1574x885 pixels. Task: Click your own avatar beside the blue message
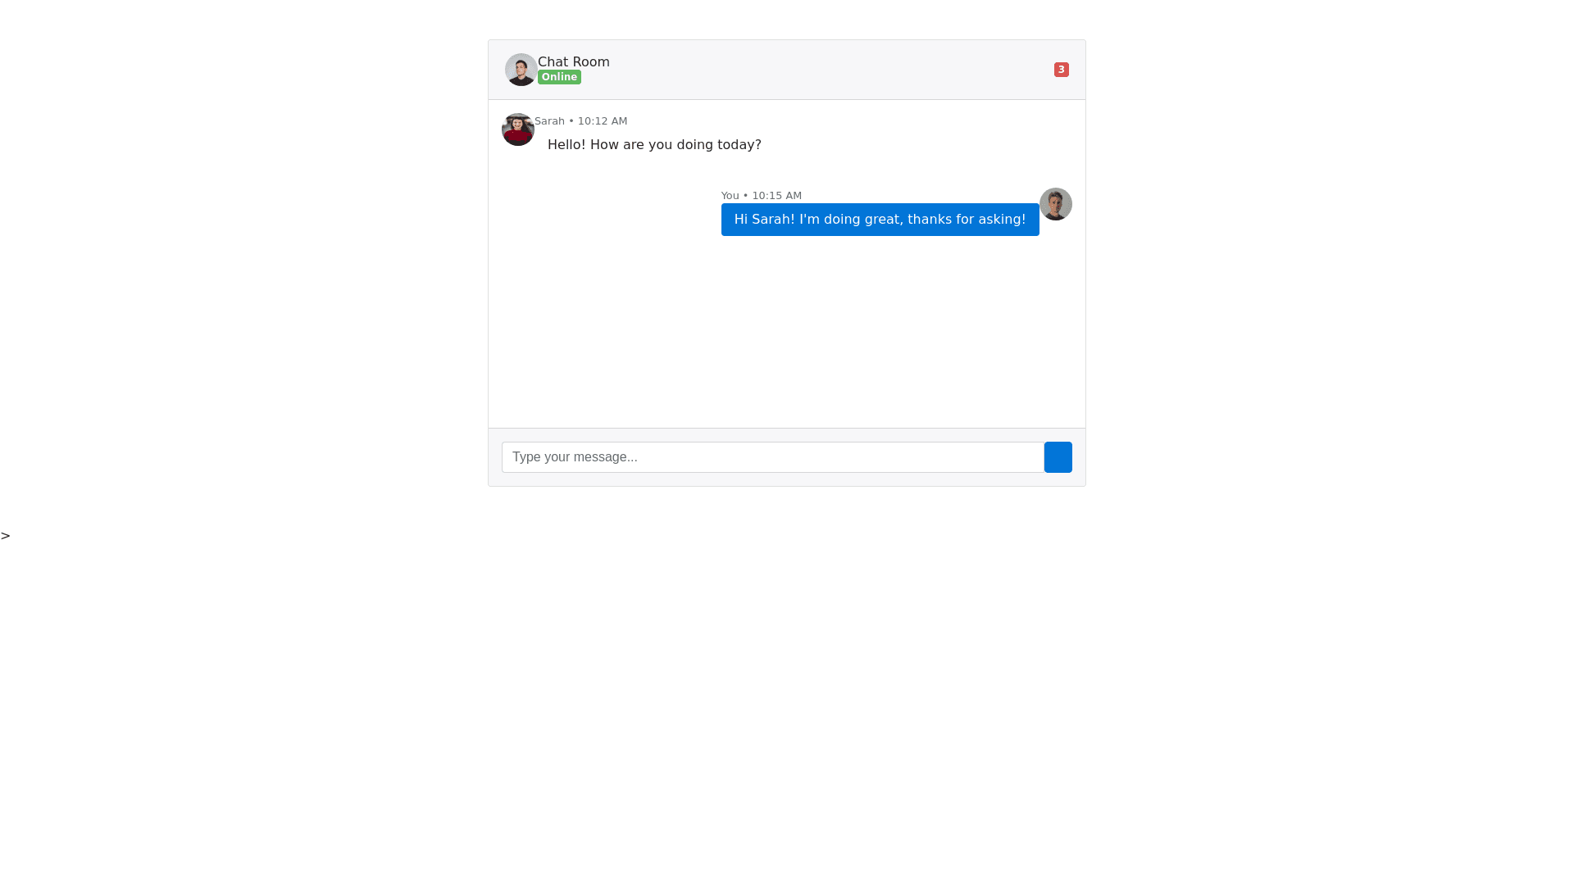(x=1056, y=204)
